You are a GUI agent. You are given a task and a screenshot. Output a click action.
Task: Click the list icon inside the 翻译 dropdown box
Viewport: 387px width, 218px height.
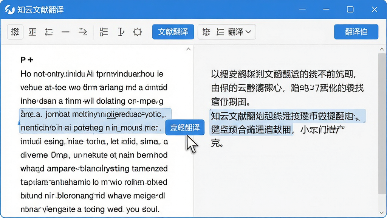click(220, 32)
